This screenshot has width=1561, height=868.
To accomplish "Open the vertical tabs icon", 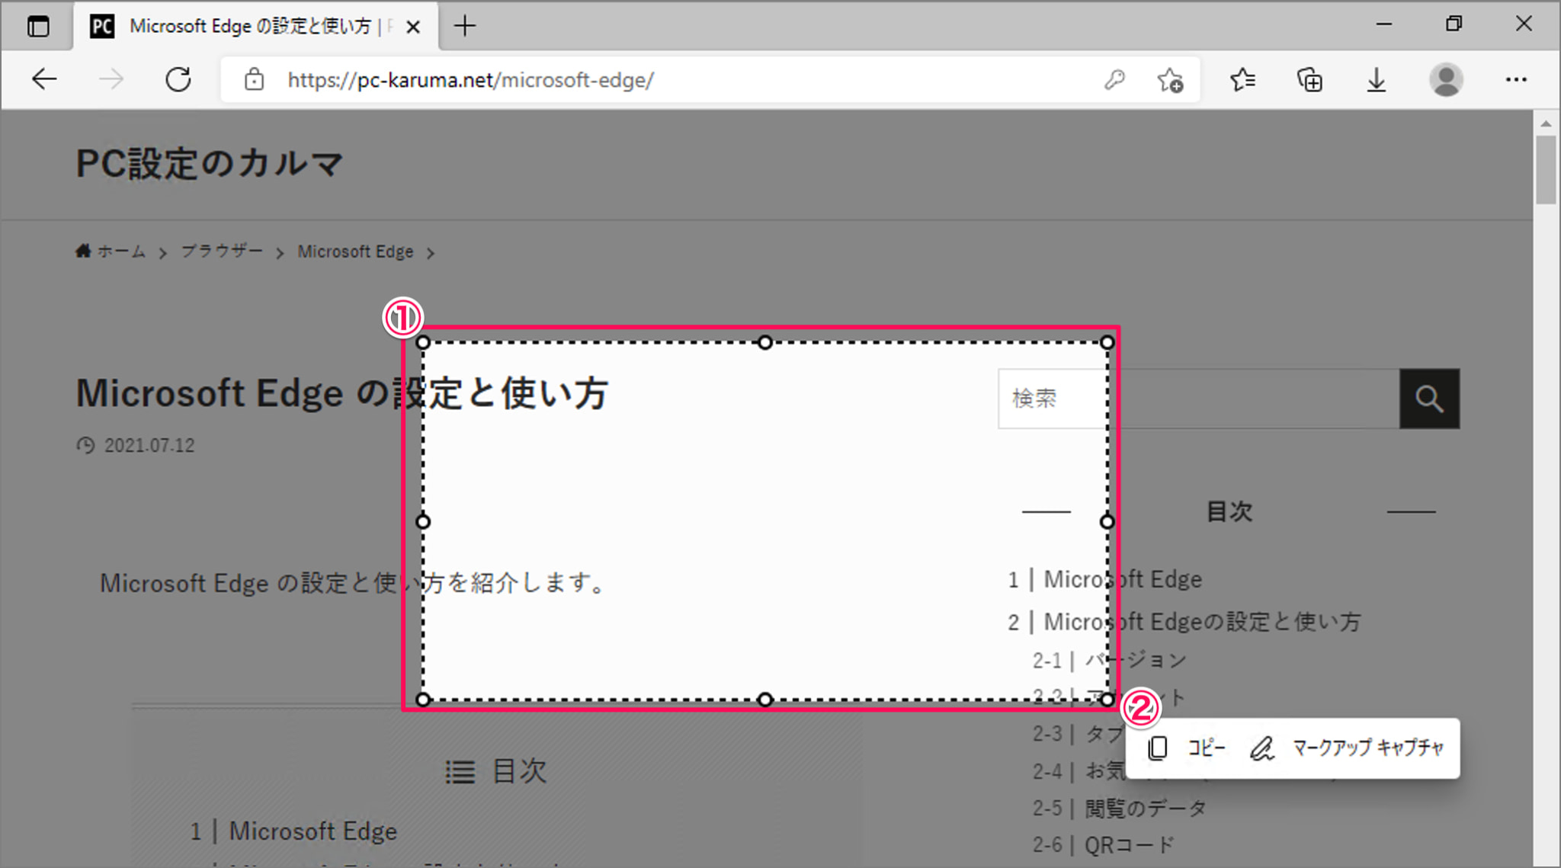I will pyautogui.click(x=38, y=25).
